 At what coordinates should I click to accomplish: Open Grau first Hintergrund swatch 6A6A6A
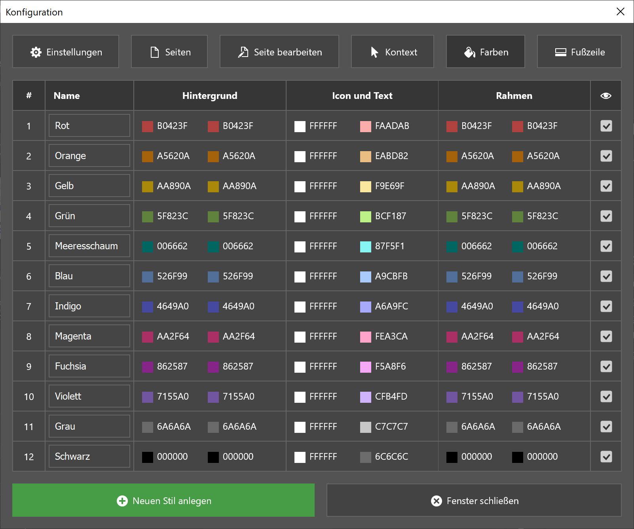pos(148,427)
